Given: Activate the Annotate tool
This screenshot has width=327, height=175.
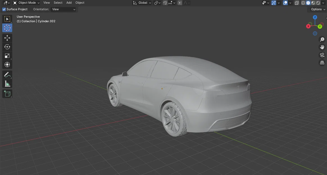Looking at the screenshot, I should pyautogui.click(x=7, y=74).
